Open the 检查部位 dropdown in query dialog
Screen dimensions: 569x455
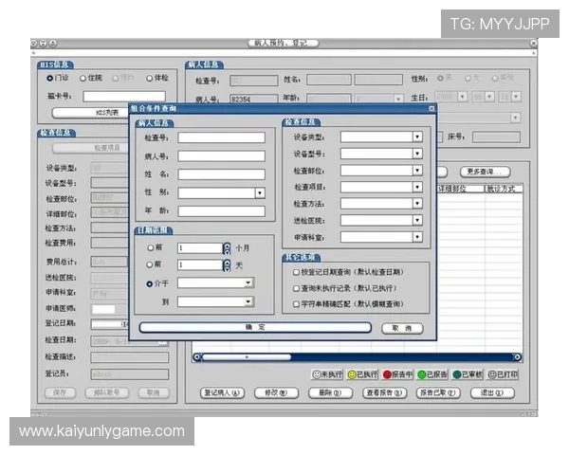tap(417, 171)
